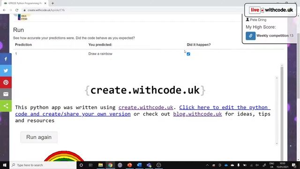The height and width of the screenshot is (169, 300).
Task: Open Task View on the taskbar
Action: 90,165
